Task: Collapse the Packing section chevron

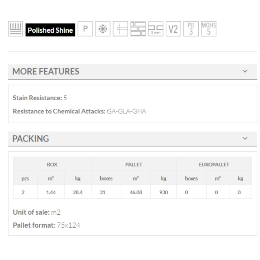Action: [x=244, y=139]
